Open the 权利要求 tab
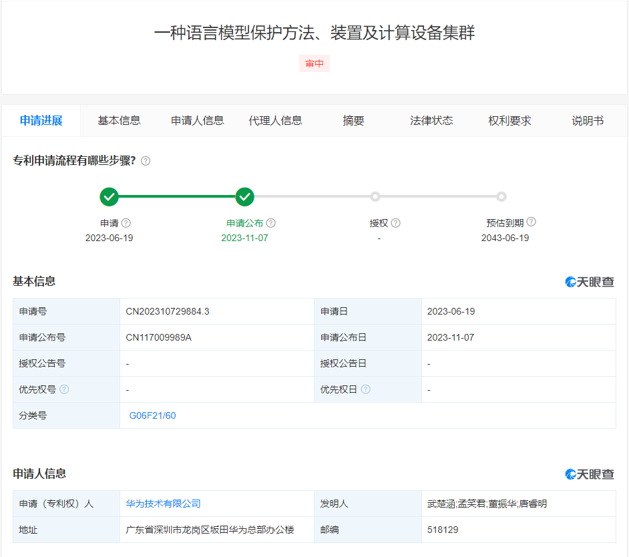This screenshot has height=557, width=629. (x=509, y=121)
